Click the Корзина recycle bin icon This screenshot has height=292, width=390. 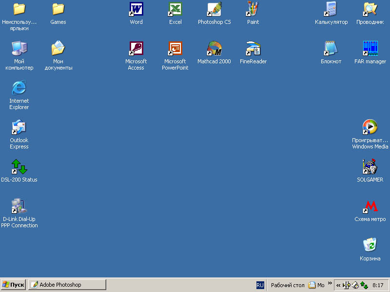(x=370, y=245)
